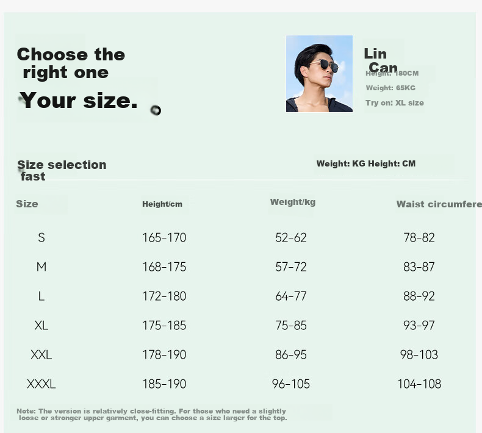The height and width of the screenshot is (433, 482).
Task: Click the 96-105 weight value for XXXL
Action: (x=291, y=384)
